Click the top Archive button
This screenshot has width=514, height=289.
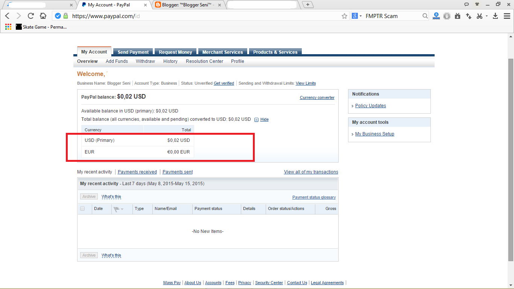click(x=89, y=196)
